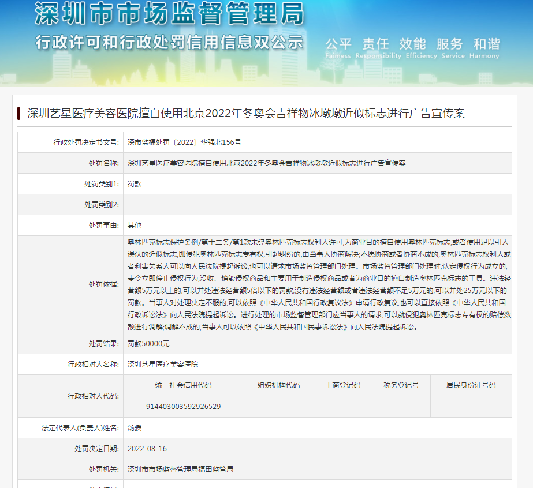Viewport: 533px width, 488px height.
Task: Click the 和谐 Harmony slogan in banner
Action: point(486,44)
